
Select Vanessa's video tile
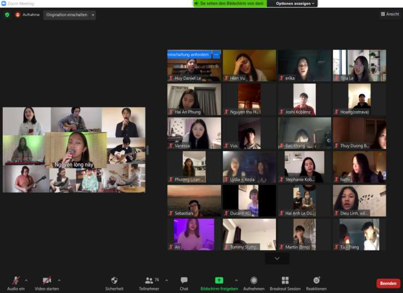(194, 133)
